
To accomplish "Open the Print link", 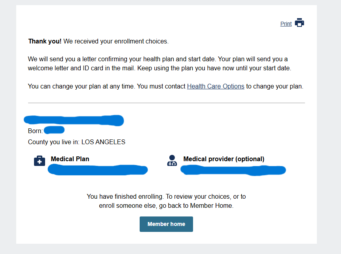I will [x=286, y=24].
